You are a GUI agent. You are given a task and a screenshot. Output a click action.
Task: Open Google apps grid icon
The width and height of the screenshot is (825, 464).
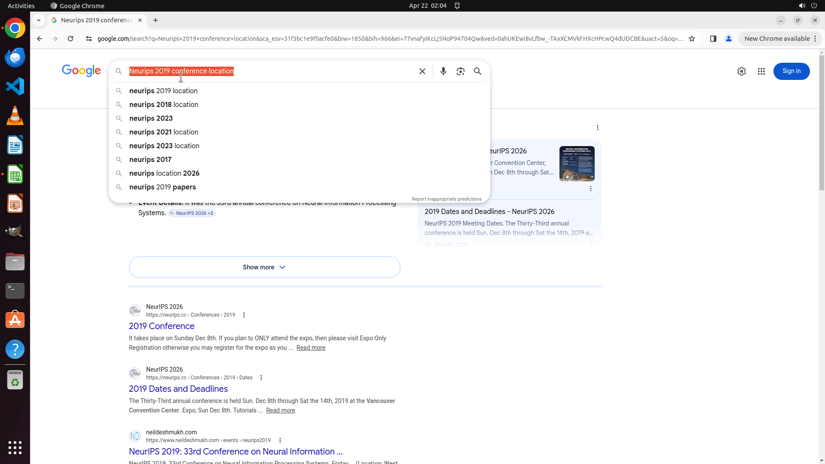coord(761,71)
